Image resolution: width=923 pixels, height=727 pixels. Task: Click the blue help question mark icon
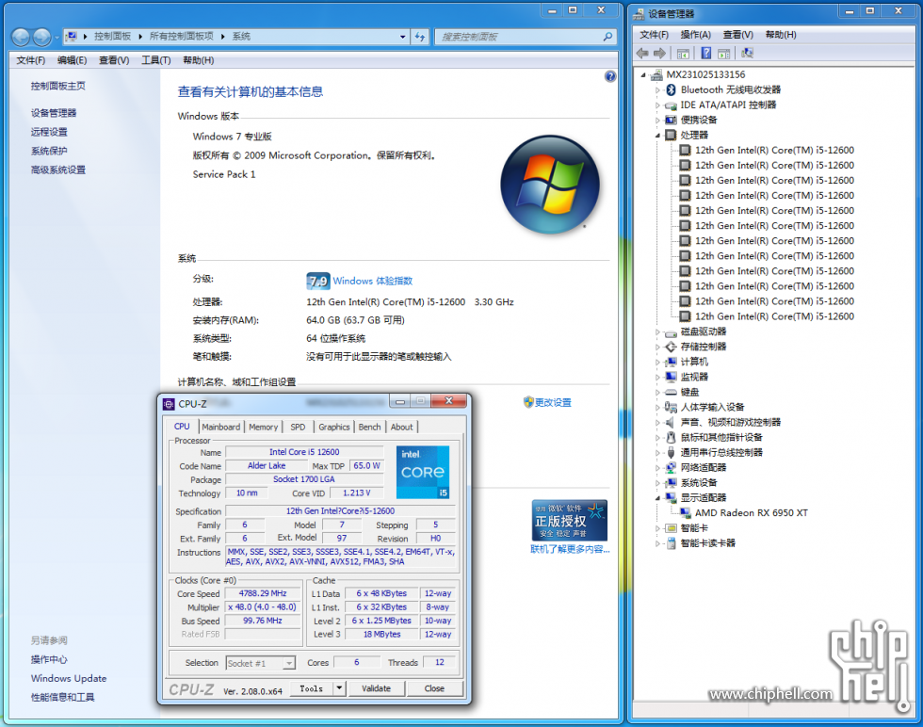(610, 76)
